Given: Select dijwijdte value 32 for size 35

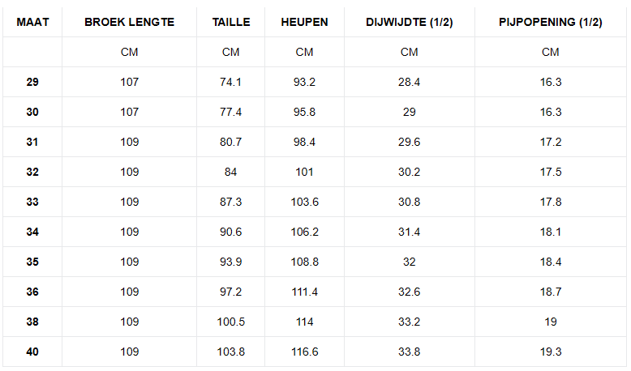Looking at the screenshot, I should 410,262.
